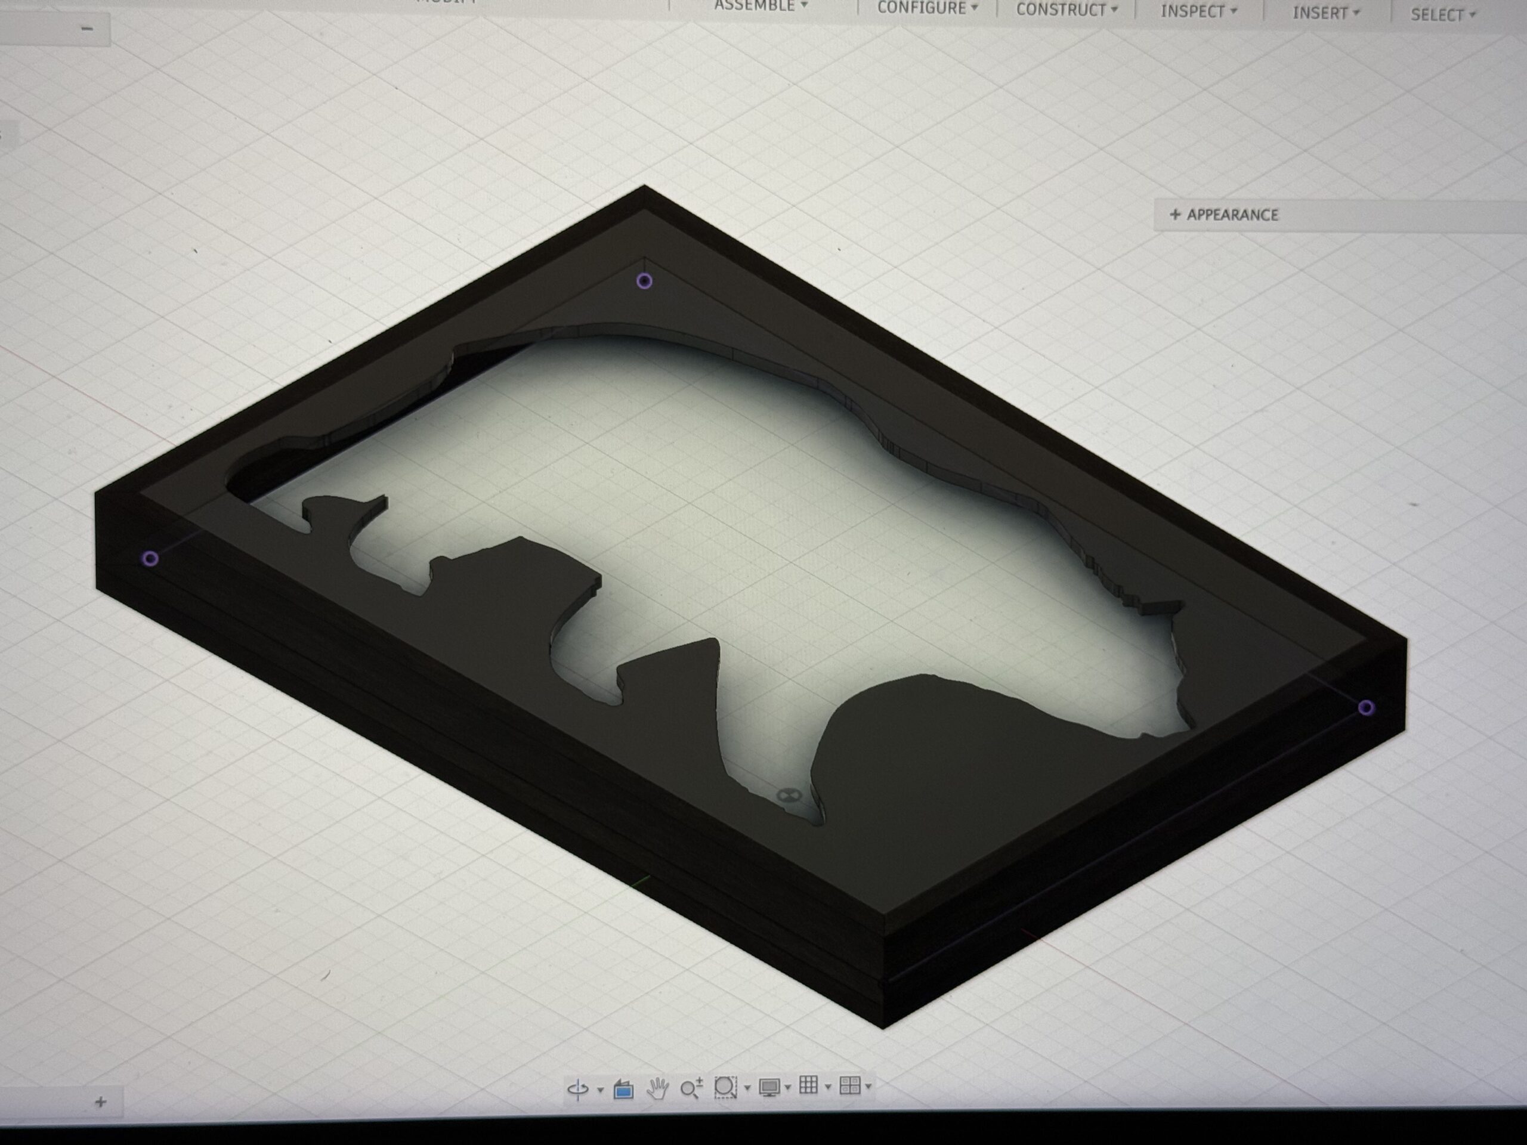Collapse the top-left panel minus button
This screenshot has width=1527, height=1145.
click(x=87, y=28)
